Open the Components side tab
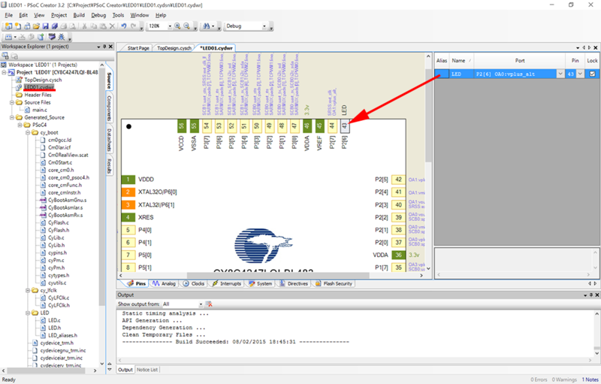Screen dimensions: 601x384 [x=109, y=108]
